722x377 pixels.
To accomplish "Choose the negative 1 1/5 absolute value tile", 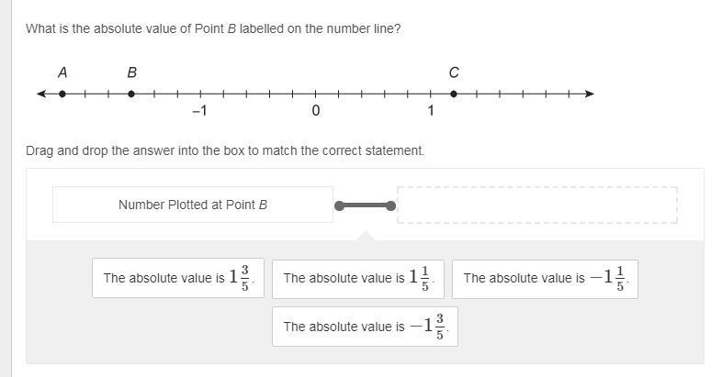I will pyautogui.click(x=545, y=278).
